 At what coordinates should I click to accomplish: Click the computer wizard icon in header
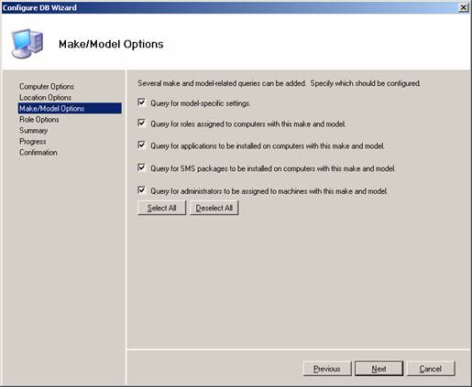(27, 44)
